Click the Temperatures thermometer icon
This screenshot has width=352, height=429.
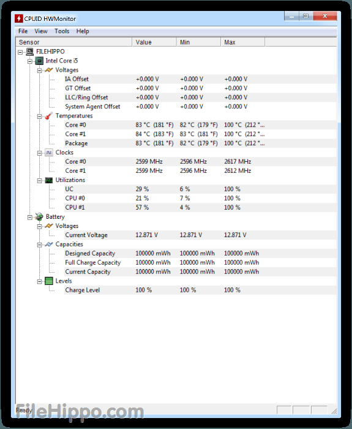click(48, 116)
